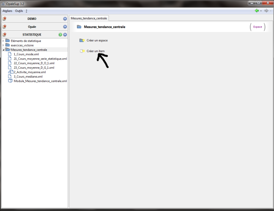
Task: Open the STATISTIQUE workshop dropdown arrow
Action: click(65, 35)
